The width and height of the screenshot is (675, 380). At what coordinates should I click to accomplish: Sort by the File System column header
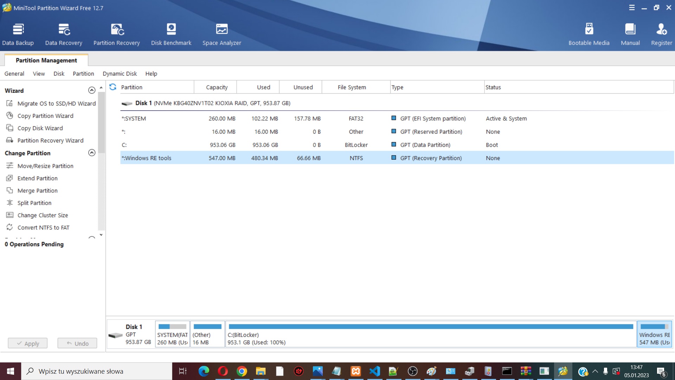coord(356,87)
